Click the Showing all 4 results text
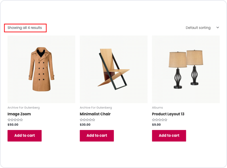Screen dimensions: 227x168 coord(25,28)
